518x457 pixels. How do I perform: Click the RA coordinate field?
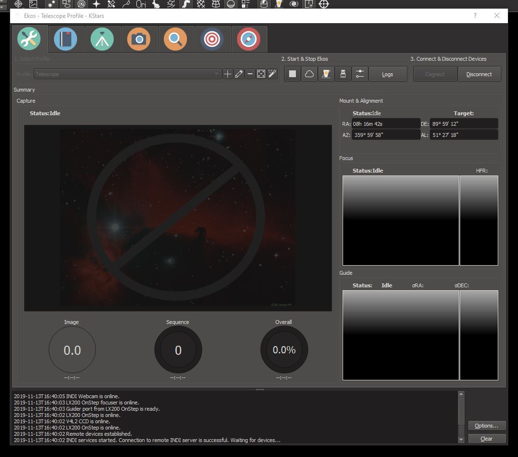click(x=386, y=124)
